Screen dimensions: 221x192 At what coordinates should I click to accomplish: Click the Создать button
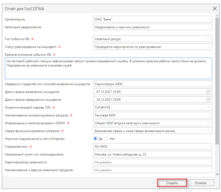coord(172,183)
